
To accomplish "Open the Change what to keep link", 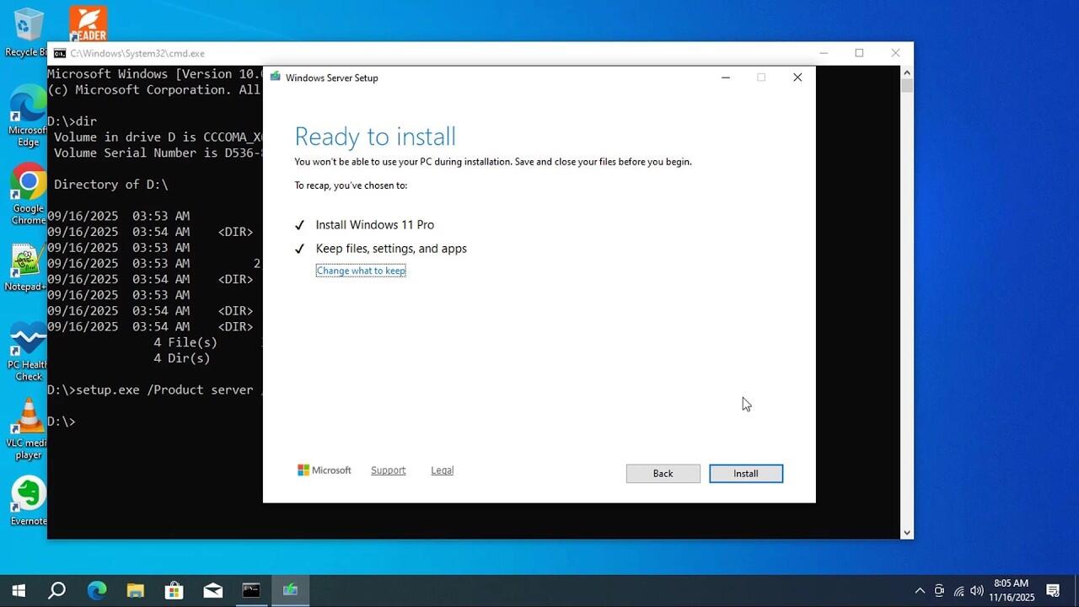I will tap(361, 271).
